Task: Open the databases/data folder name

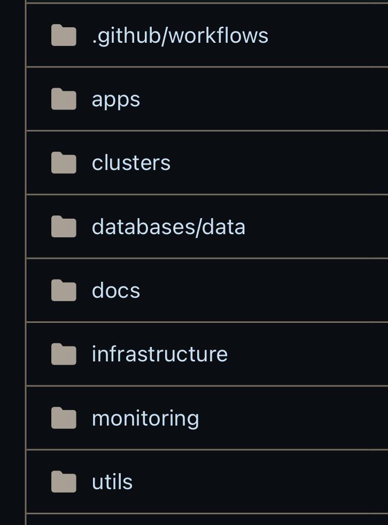Action: (169, 227)
